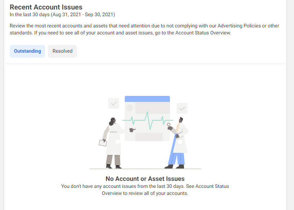Click the left doctor's pointing hand

click(132, 130)
